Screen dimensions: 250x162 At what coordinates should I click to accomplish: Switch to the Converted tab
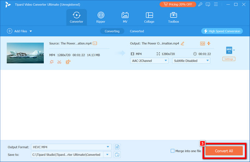coord(137,31)
